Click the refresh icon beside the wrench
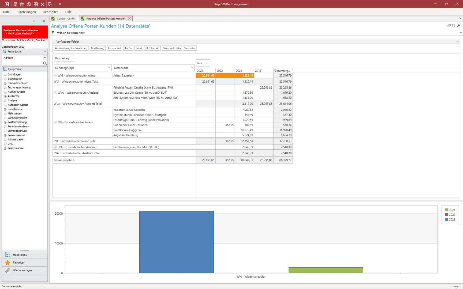 click(x=453, y=26)
